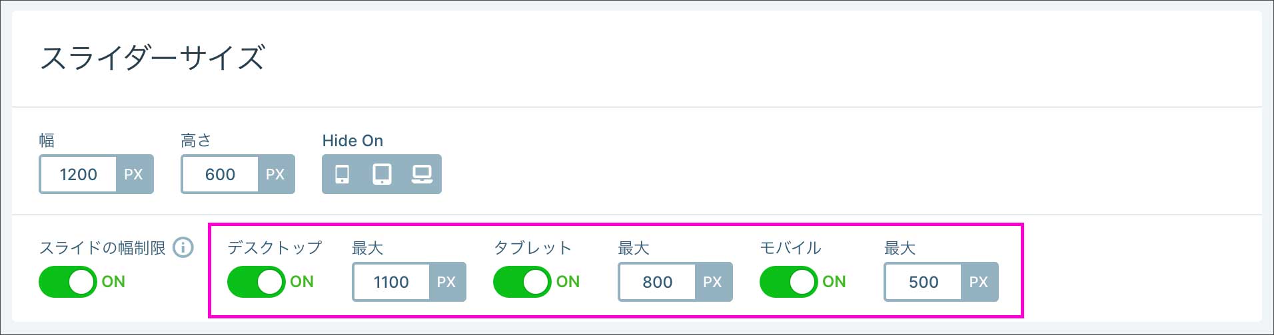Click info icon beside スライドの幅制限
The image size is (1274, 335).
pyautogui.click(x=183, y=247)
